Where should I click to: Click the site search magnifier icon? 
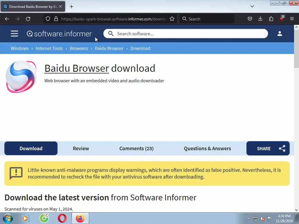click(111, 34)
